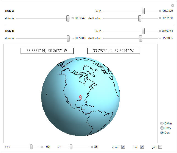Expand Body A GHA slider controls

160,11
